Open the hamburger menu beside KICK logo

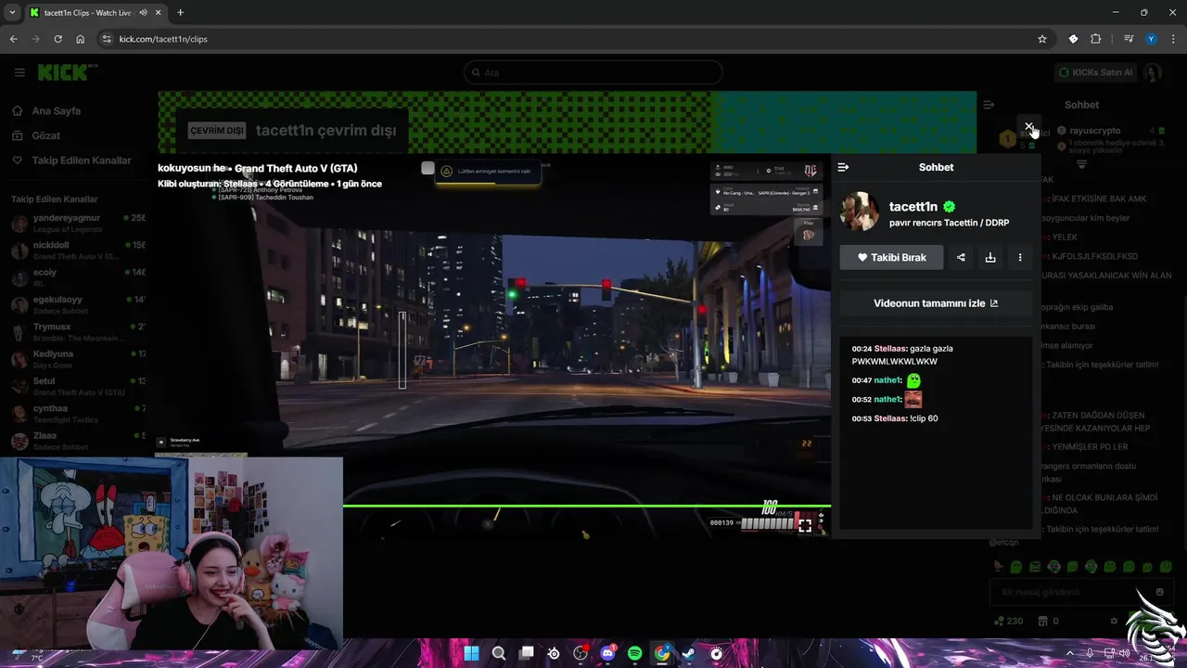[19, 72]
